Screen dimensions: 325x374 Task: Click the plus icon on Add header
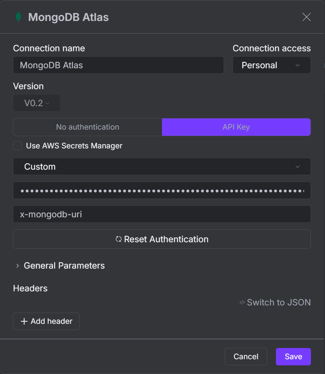click(x=24, y=321)
